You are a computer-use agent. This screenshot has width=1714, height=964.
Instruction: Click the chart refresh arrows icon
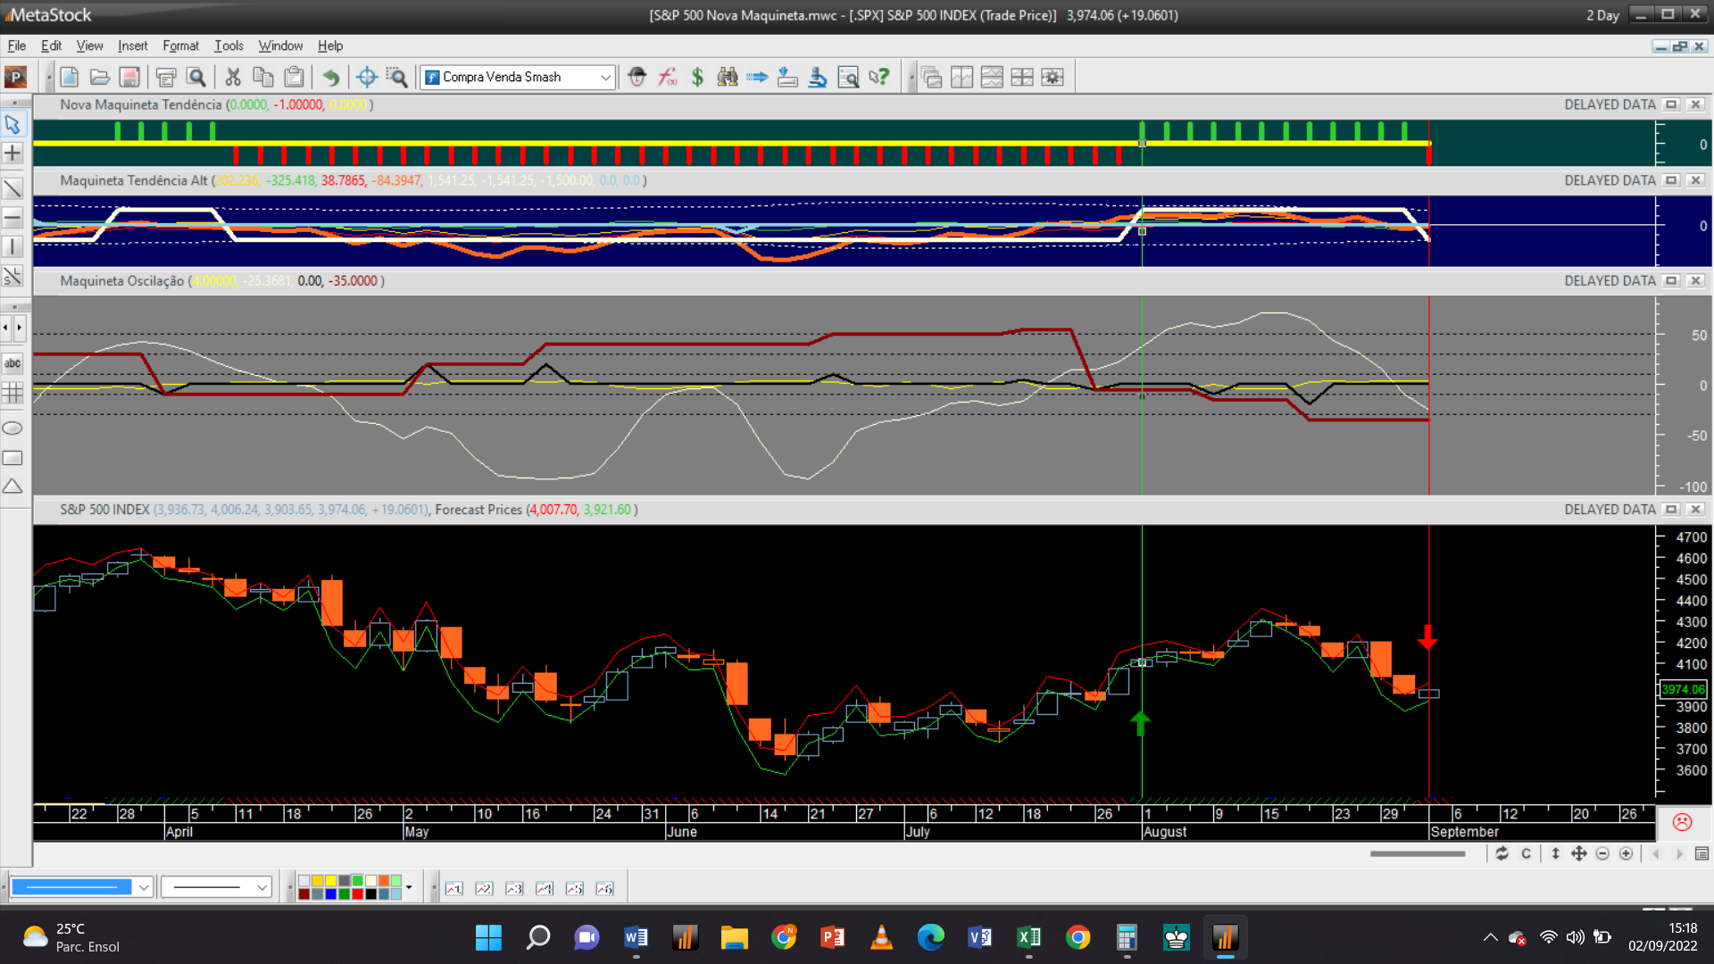pyautogui.click(x=1502, y=854)
